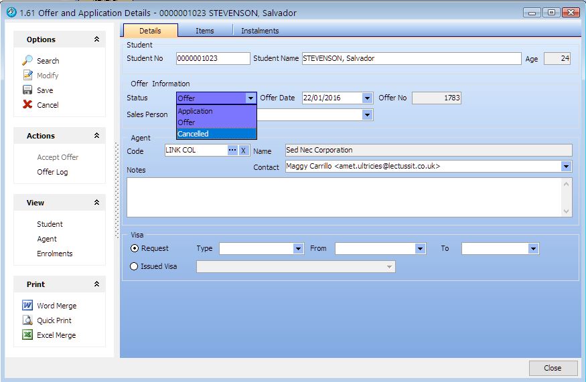Open the Contact dropdown list
The width and height of the screenshot is (586, 382).
[566, 167]
